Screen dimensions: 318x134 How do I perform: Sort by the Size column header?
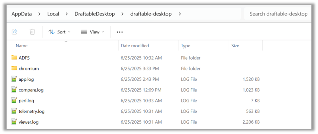tap(235, 46)
